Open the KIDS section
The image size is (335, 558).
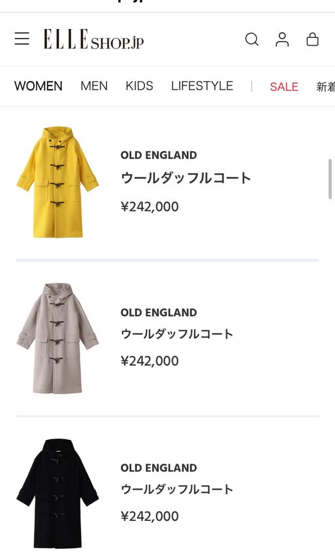point(139,86)
